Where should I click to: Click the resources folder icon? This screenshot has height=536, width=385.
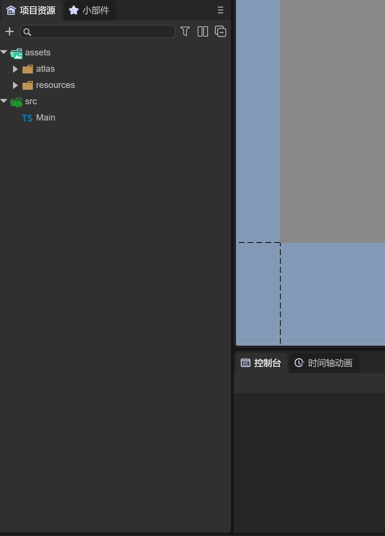coord(28,85)
